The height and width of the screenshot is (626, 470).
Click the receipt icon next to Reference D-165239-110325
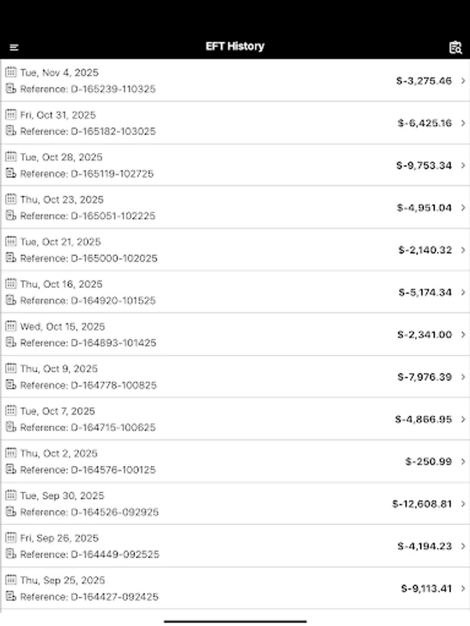click(10, 89)
